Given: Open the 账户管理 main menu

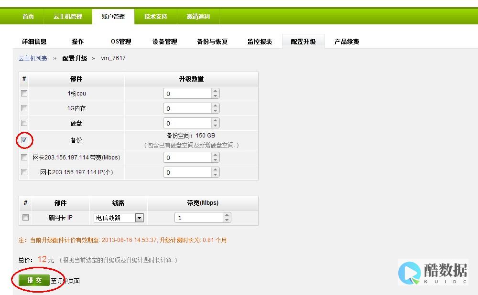Looking at the screenshot, I should (x=113, y=16).
